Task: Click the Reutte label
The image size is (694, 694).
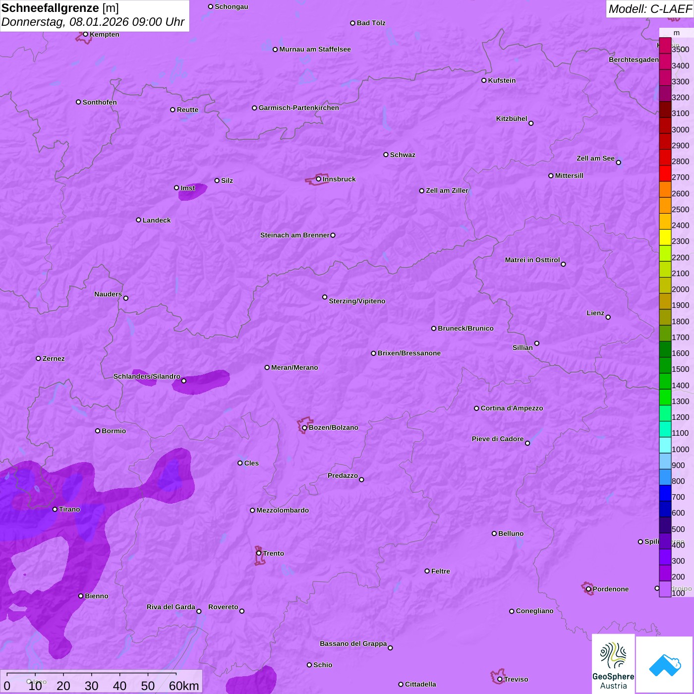Action: [x=187, y=110]
